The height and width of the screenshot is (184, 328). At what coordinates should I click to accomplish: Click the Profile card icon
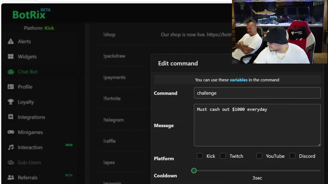(x=11, y=87)
